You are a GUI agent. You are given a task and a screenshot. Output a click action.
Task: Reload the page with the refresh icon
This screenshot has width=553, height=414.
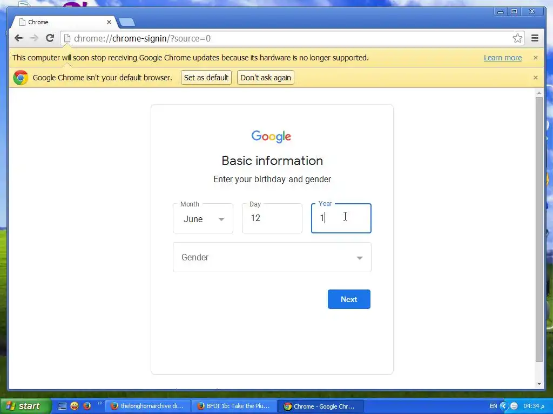(x=50, y=38)
